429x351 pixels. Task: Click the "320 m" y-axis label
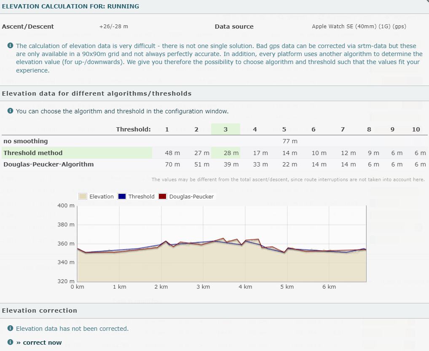[x=66, y=281]
